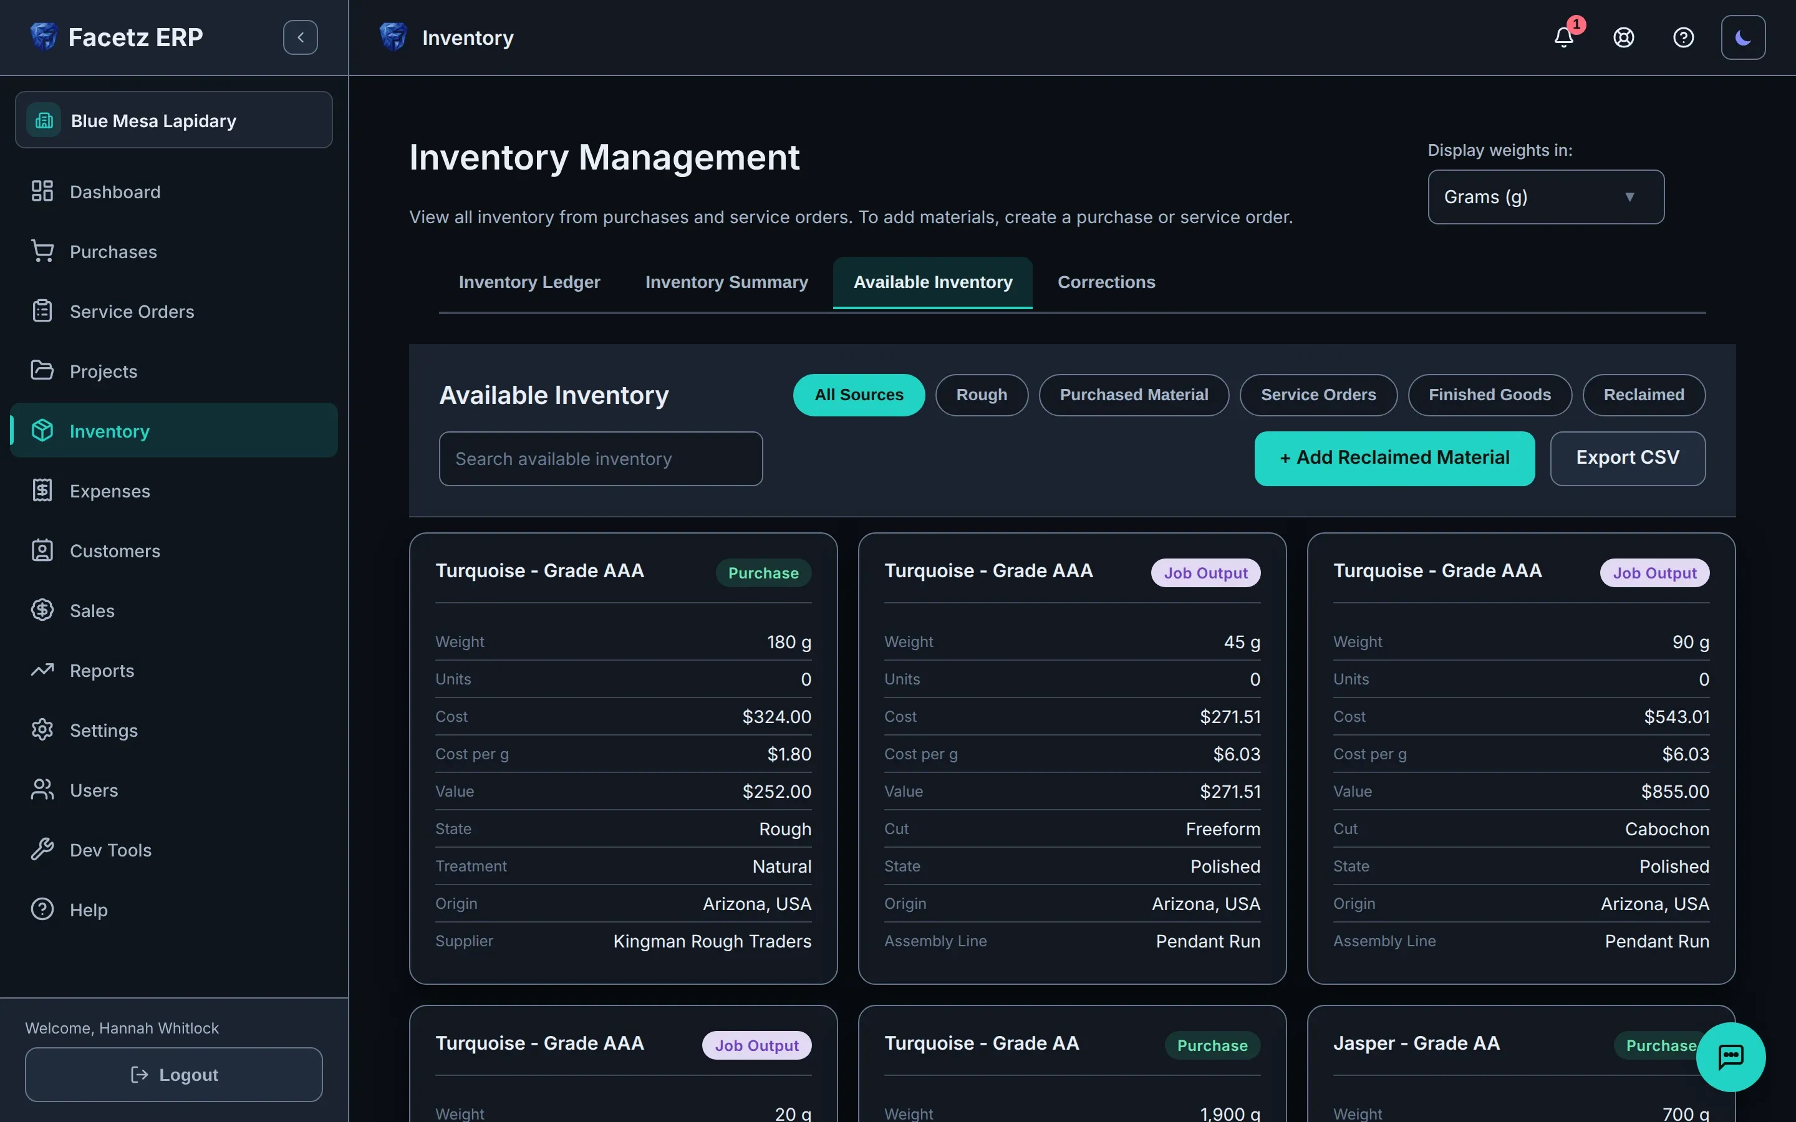Click the support lifebuoy icon
Screen dimensions: 1796x1122
(1624, 37)
